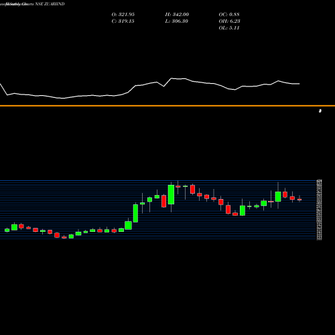The height and width of the screenshot is (335, 335).
Task: Click the white indicator line's highest peak
Action: pos(172,78)
